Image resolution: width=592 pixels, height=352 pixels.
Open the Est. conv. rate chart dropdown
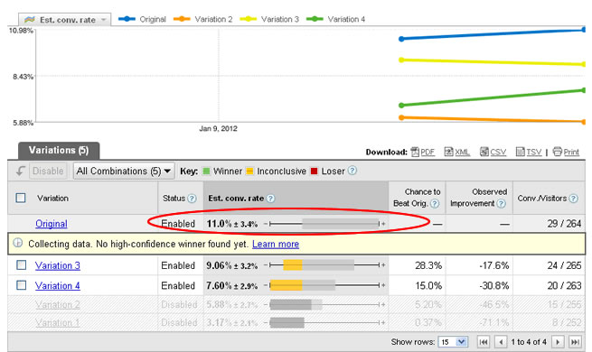65,20
